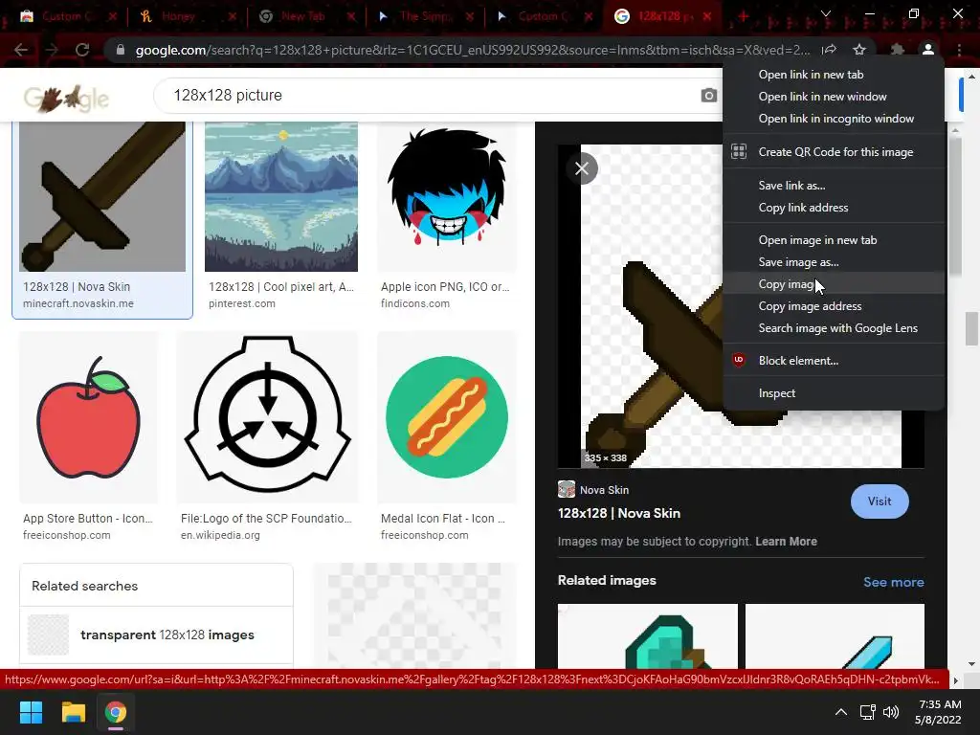
Task: Click the Chrome taskbar icon
Action: click(x=115, y=712)
